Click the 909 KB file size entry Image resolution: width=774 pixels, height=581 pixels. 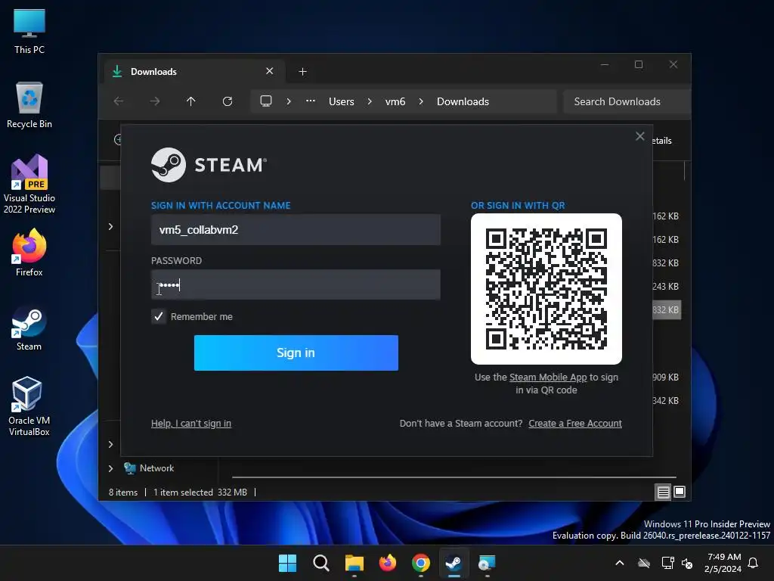(665, 377)
